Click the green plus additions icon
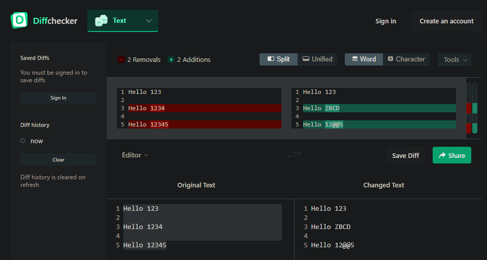This screenshot has height=260, width=487. coord(171,59)
